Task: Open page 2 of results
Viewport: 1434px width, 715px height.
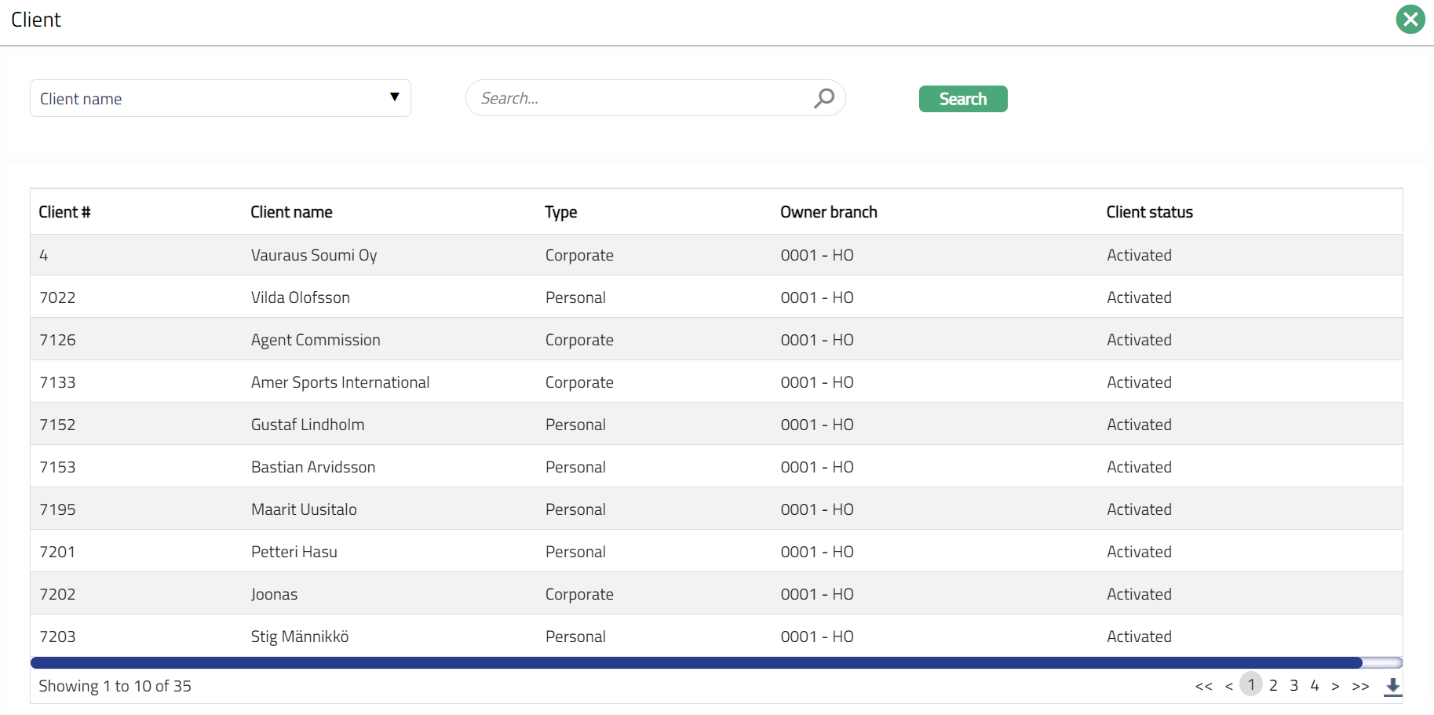Action: point(1273,685)
